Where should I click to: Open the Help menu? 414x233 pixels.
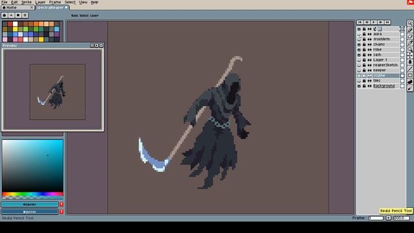point(94,3)
